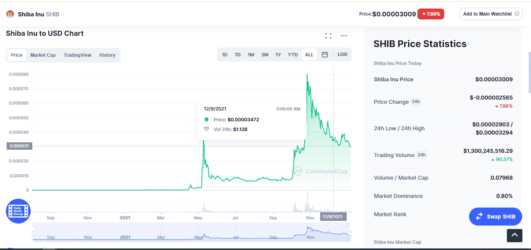Screen dimensions: 531x250
Task: Switch to the Price chart tab
Action: [x=17, y=55]
